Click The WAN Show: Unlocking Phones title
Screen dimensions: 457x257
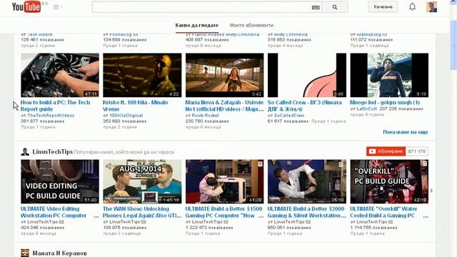[x=142, y=212]
